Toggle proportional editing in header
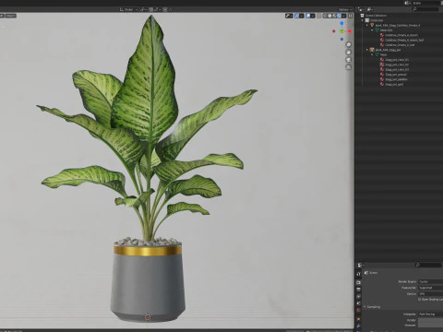 (x=165, y=9)
